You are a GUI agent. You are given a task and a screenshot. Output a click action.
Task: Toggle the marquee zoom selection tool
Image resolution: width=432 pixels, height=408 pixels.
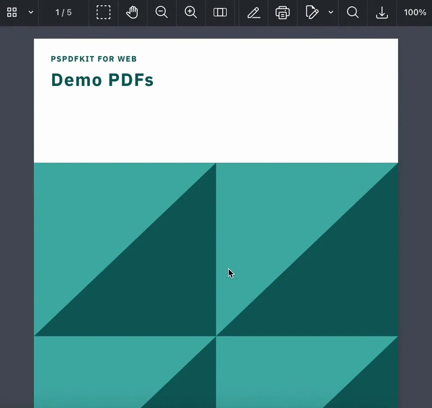point(103,13)
